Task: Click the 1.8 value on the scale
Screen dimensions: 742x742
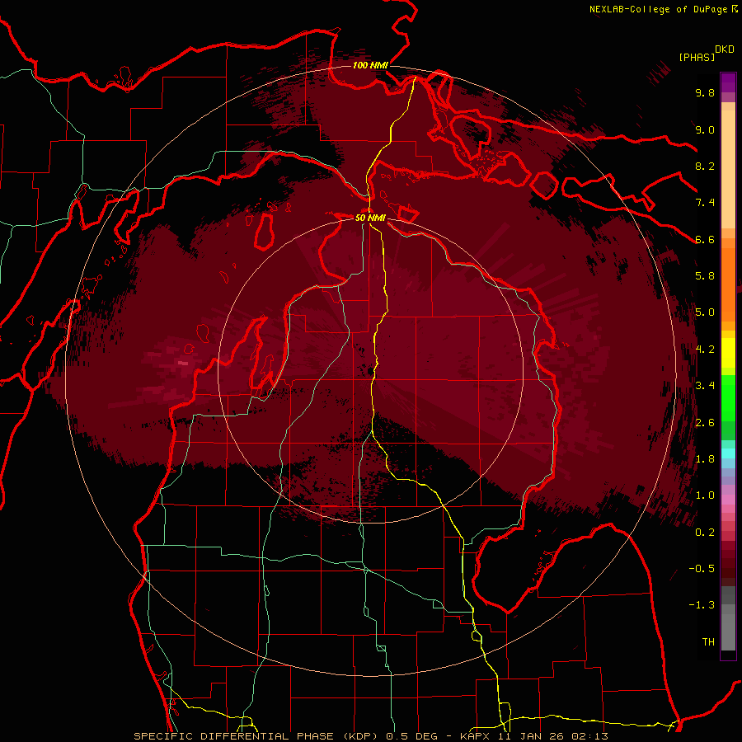Action: click(x=705, y=459)
